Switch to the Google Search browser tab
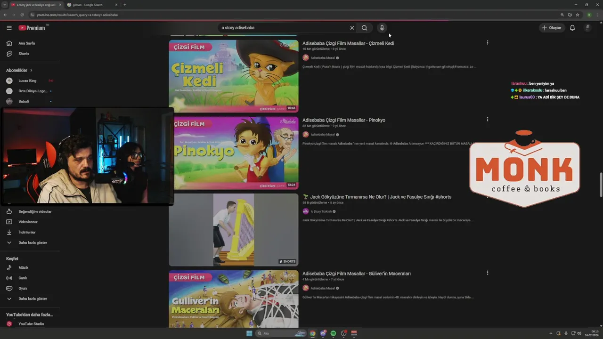The height and width of the screenshot is (339, 603). (92, 5)
